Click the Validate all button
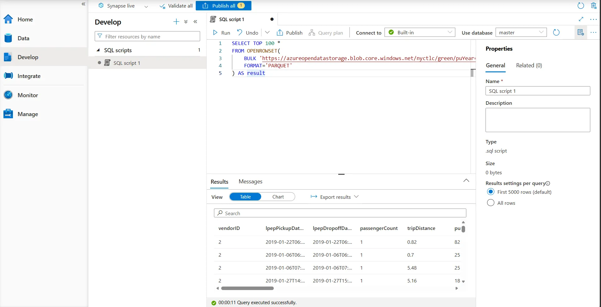This screenshot has width=601, height=307. point(176,6)
